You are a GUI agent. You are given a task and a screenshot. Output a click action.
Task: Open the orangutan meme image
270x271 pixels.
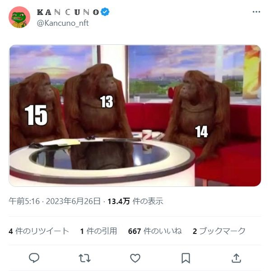pyautogui.click(x=135, y=116)
